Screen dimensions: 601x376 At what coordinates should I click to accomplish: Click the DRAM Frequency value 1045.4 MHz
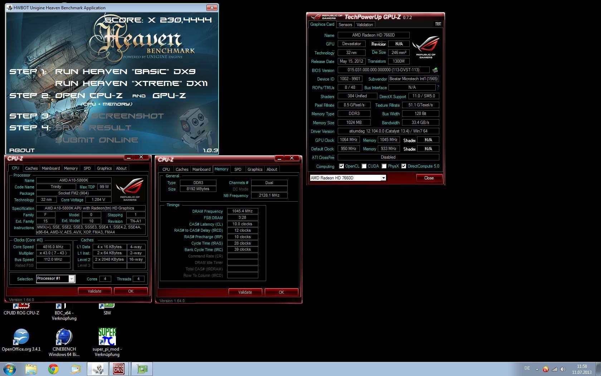pos(243,211)
